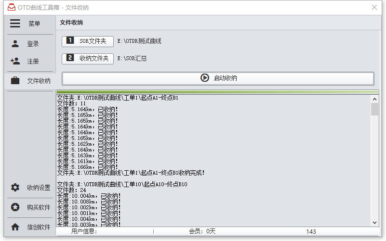Open the 登录 sidebar item

(33, 44)
